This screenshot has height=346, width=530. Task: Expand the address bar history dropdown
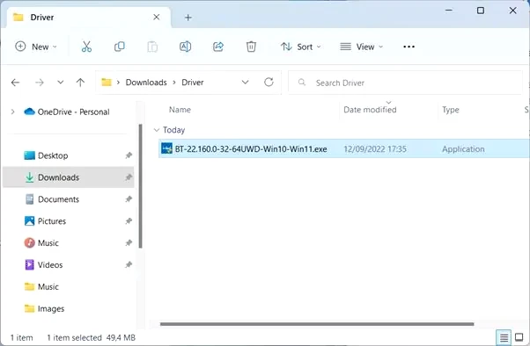click(245, 83)
